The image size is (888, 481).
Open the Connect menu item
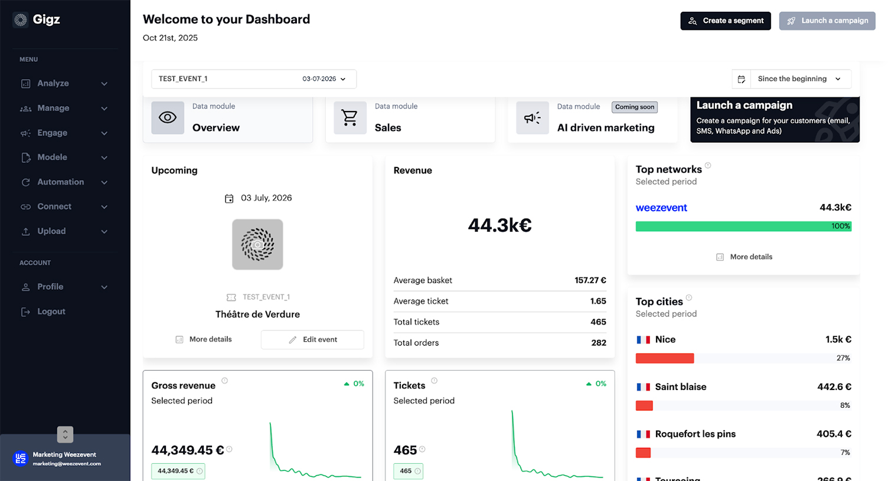point(64,207)
